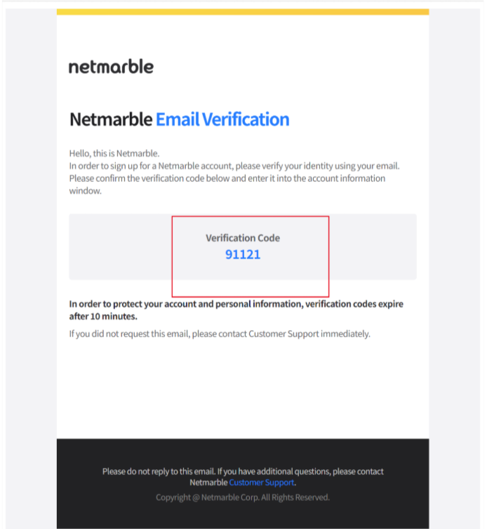Click the word "window." ending the instructions
The height and width of the screenshot is (529, 499).
pyautogui.click(x=86, y=191)
